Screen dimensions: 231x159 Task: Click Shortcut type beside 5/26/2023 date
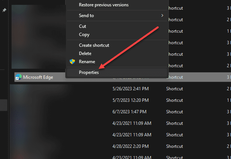[x=174, y=89]
